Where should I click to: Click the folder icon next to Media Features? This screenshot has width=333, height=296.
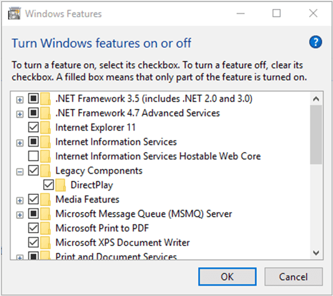pos(47,199)
